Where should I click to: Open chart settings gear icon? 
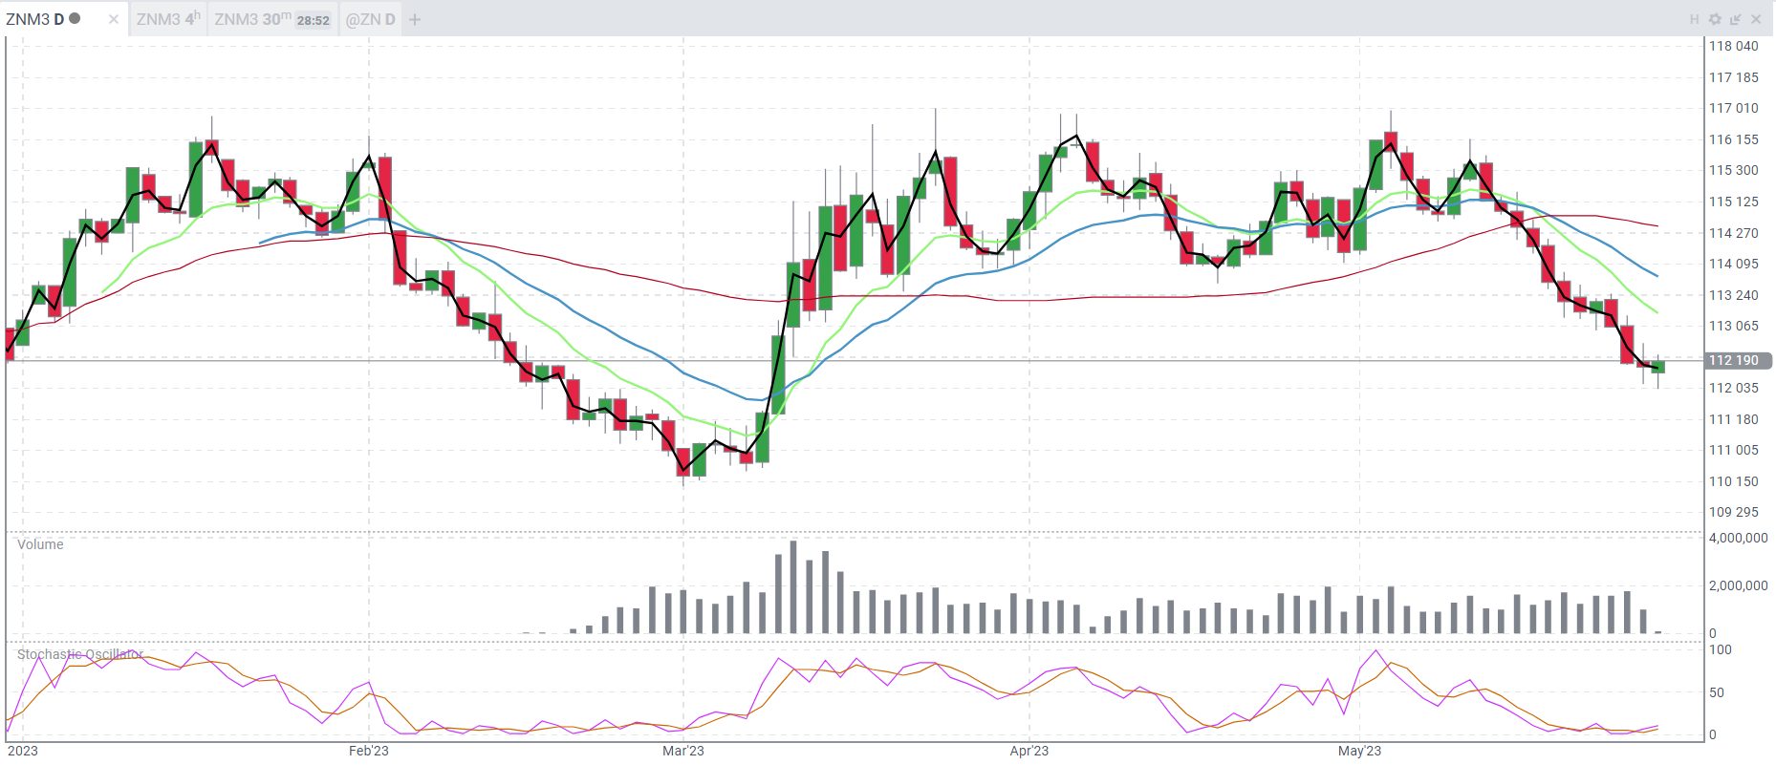click(1715, 19)
